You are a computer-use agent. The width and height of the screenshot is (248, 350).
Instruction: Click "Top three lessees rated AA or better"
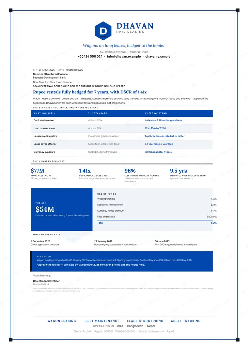coord(164,136)
